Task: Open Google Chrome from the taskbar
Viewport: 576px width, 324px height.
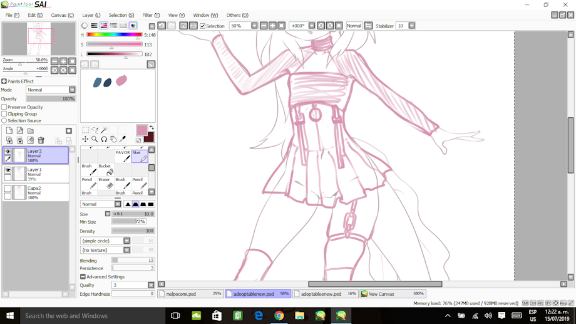Action: [279, 316]
